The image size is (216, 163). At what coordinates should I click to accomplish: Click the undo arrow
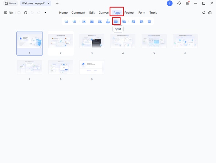click(32, 13)
